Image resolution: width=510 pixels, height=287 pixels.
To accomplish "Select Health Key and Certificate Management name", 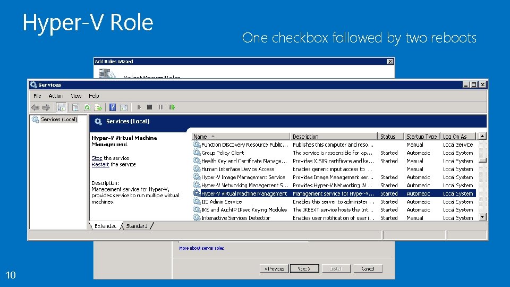I will tap(244, 161).
